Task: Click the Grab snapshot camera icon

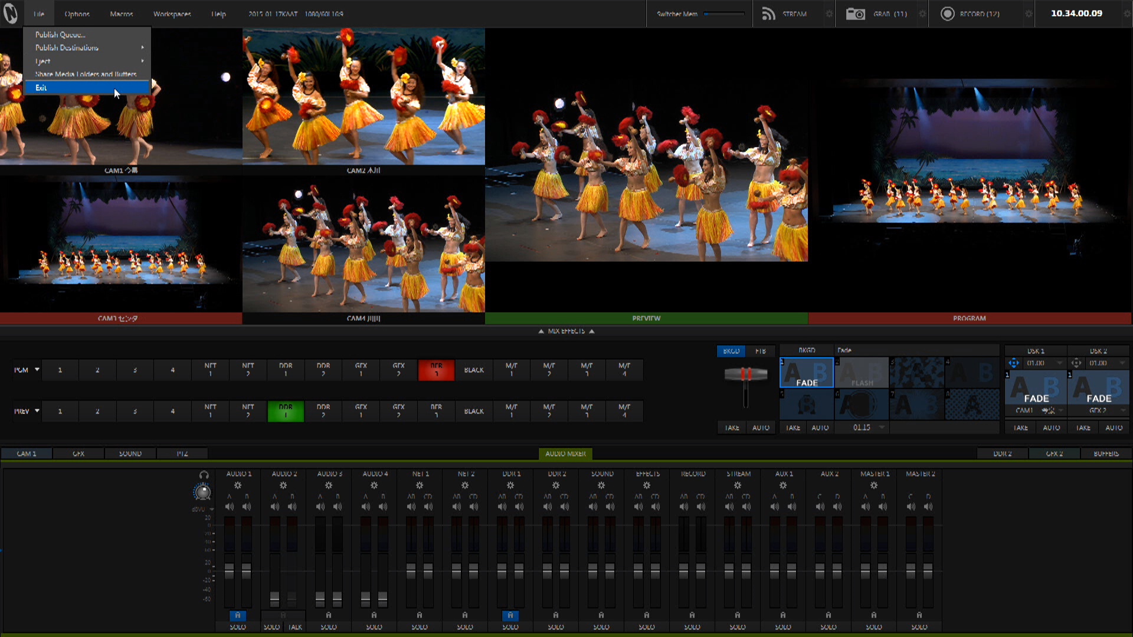Action: pos(856,14)
